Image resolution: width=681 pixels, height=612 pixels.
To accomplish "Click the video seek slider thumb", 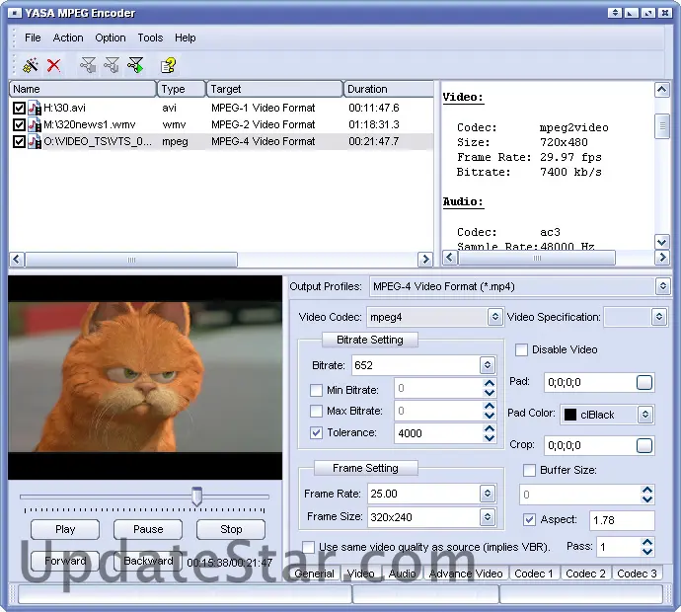I will pos(196,497).
